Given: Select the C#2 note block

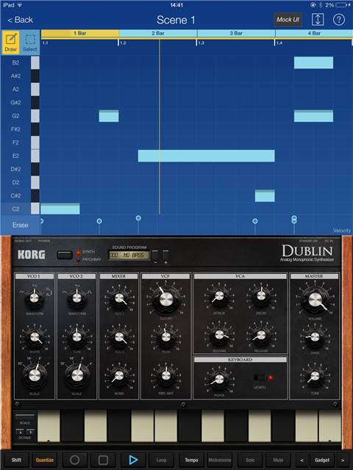Looking at the screenshot, I should click(265, 196).
